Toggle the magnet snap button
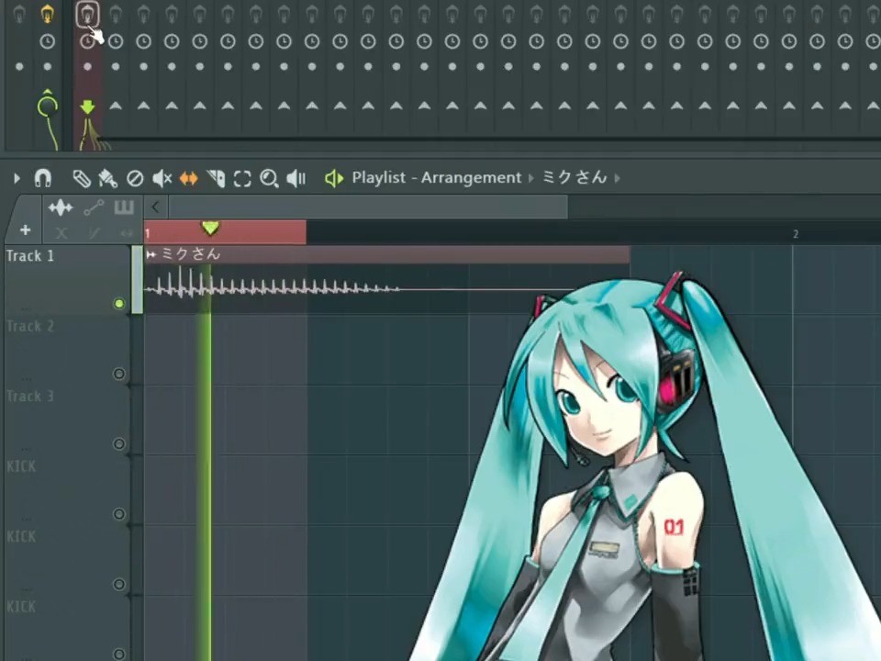 43,178
